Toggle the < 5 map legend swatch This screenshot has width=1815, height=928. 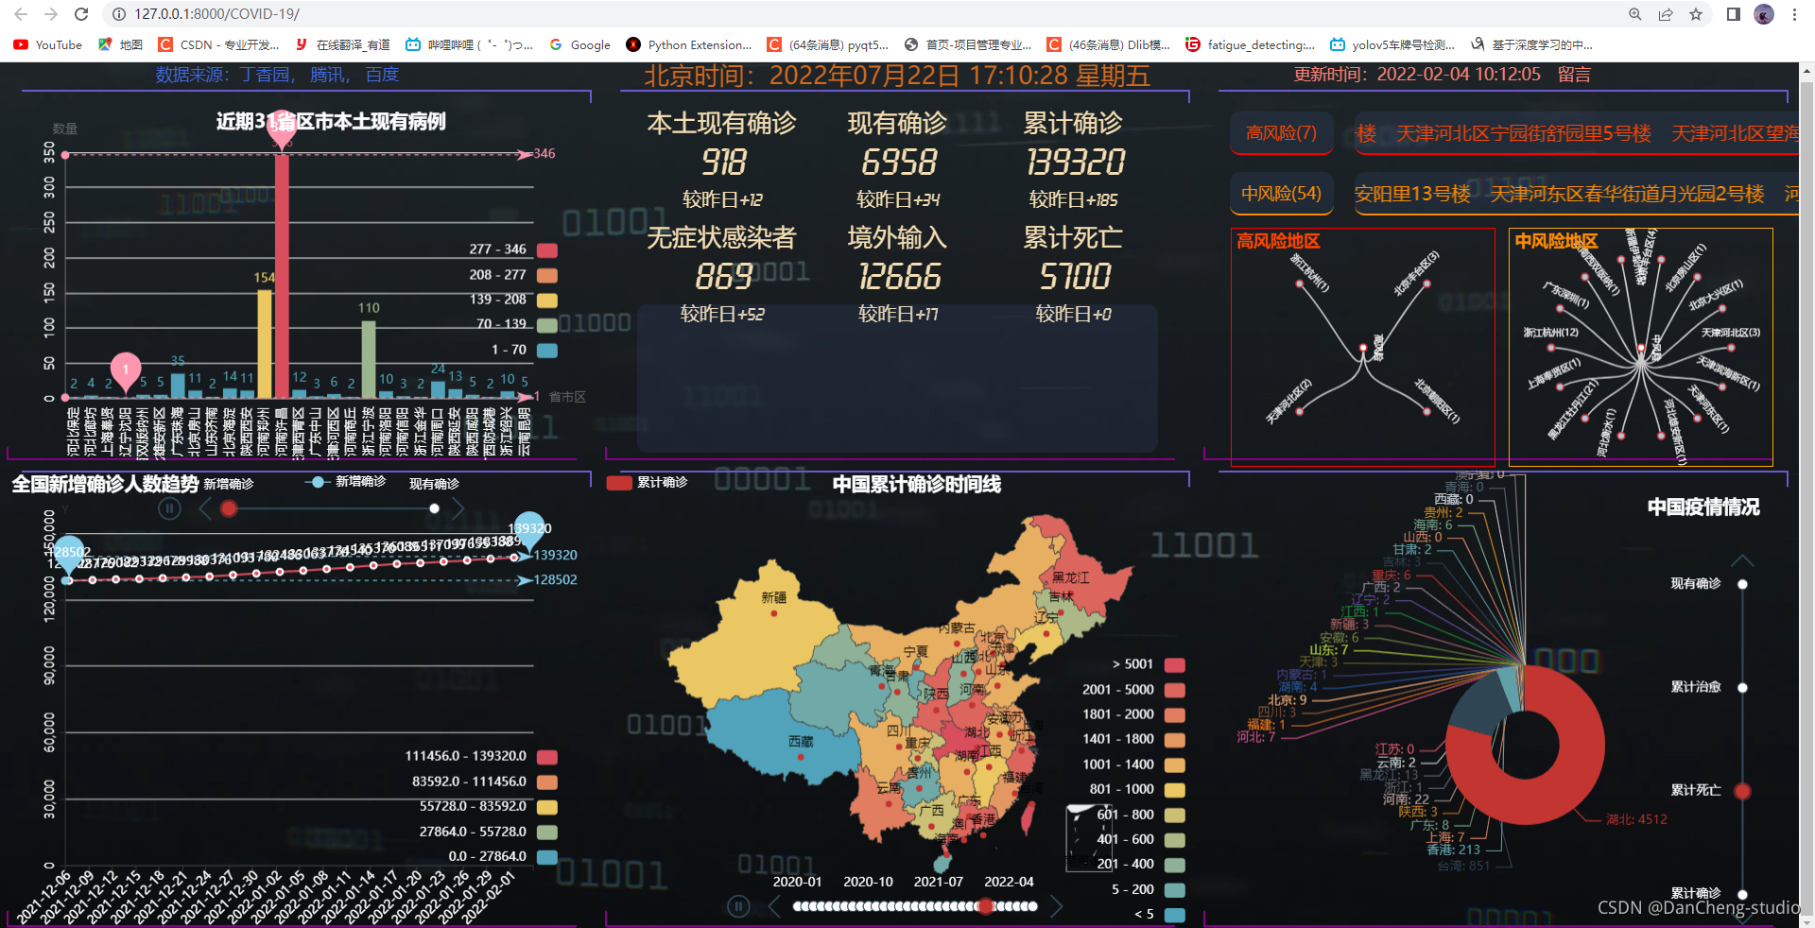(x=1175, y=915)
